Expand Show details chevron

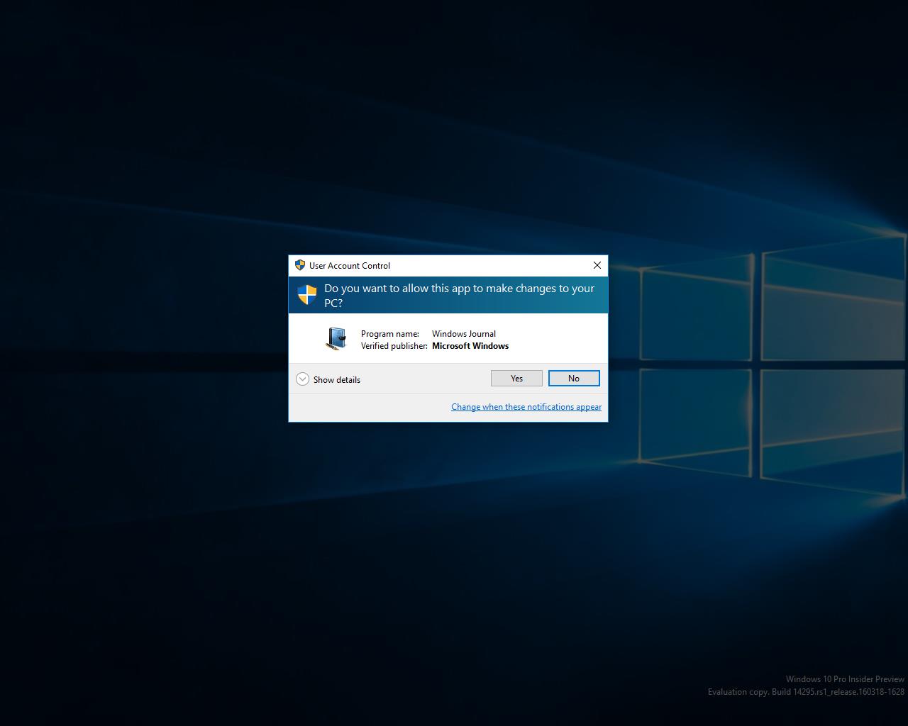click(302, 379)
